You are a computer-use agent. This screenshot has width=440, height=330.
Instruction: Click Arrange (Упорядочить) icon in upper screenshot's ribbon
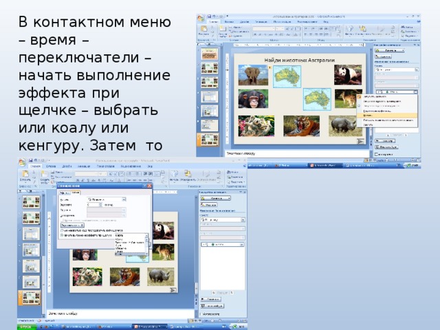[363, 30]
